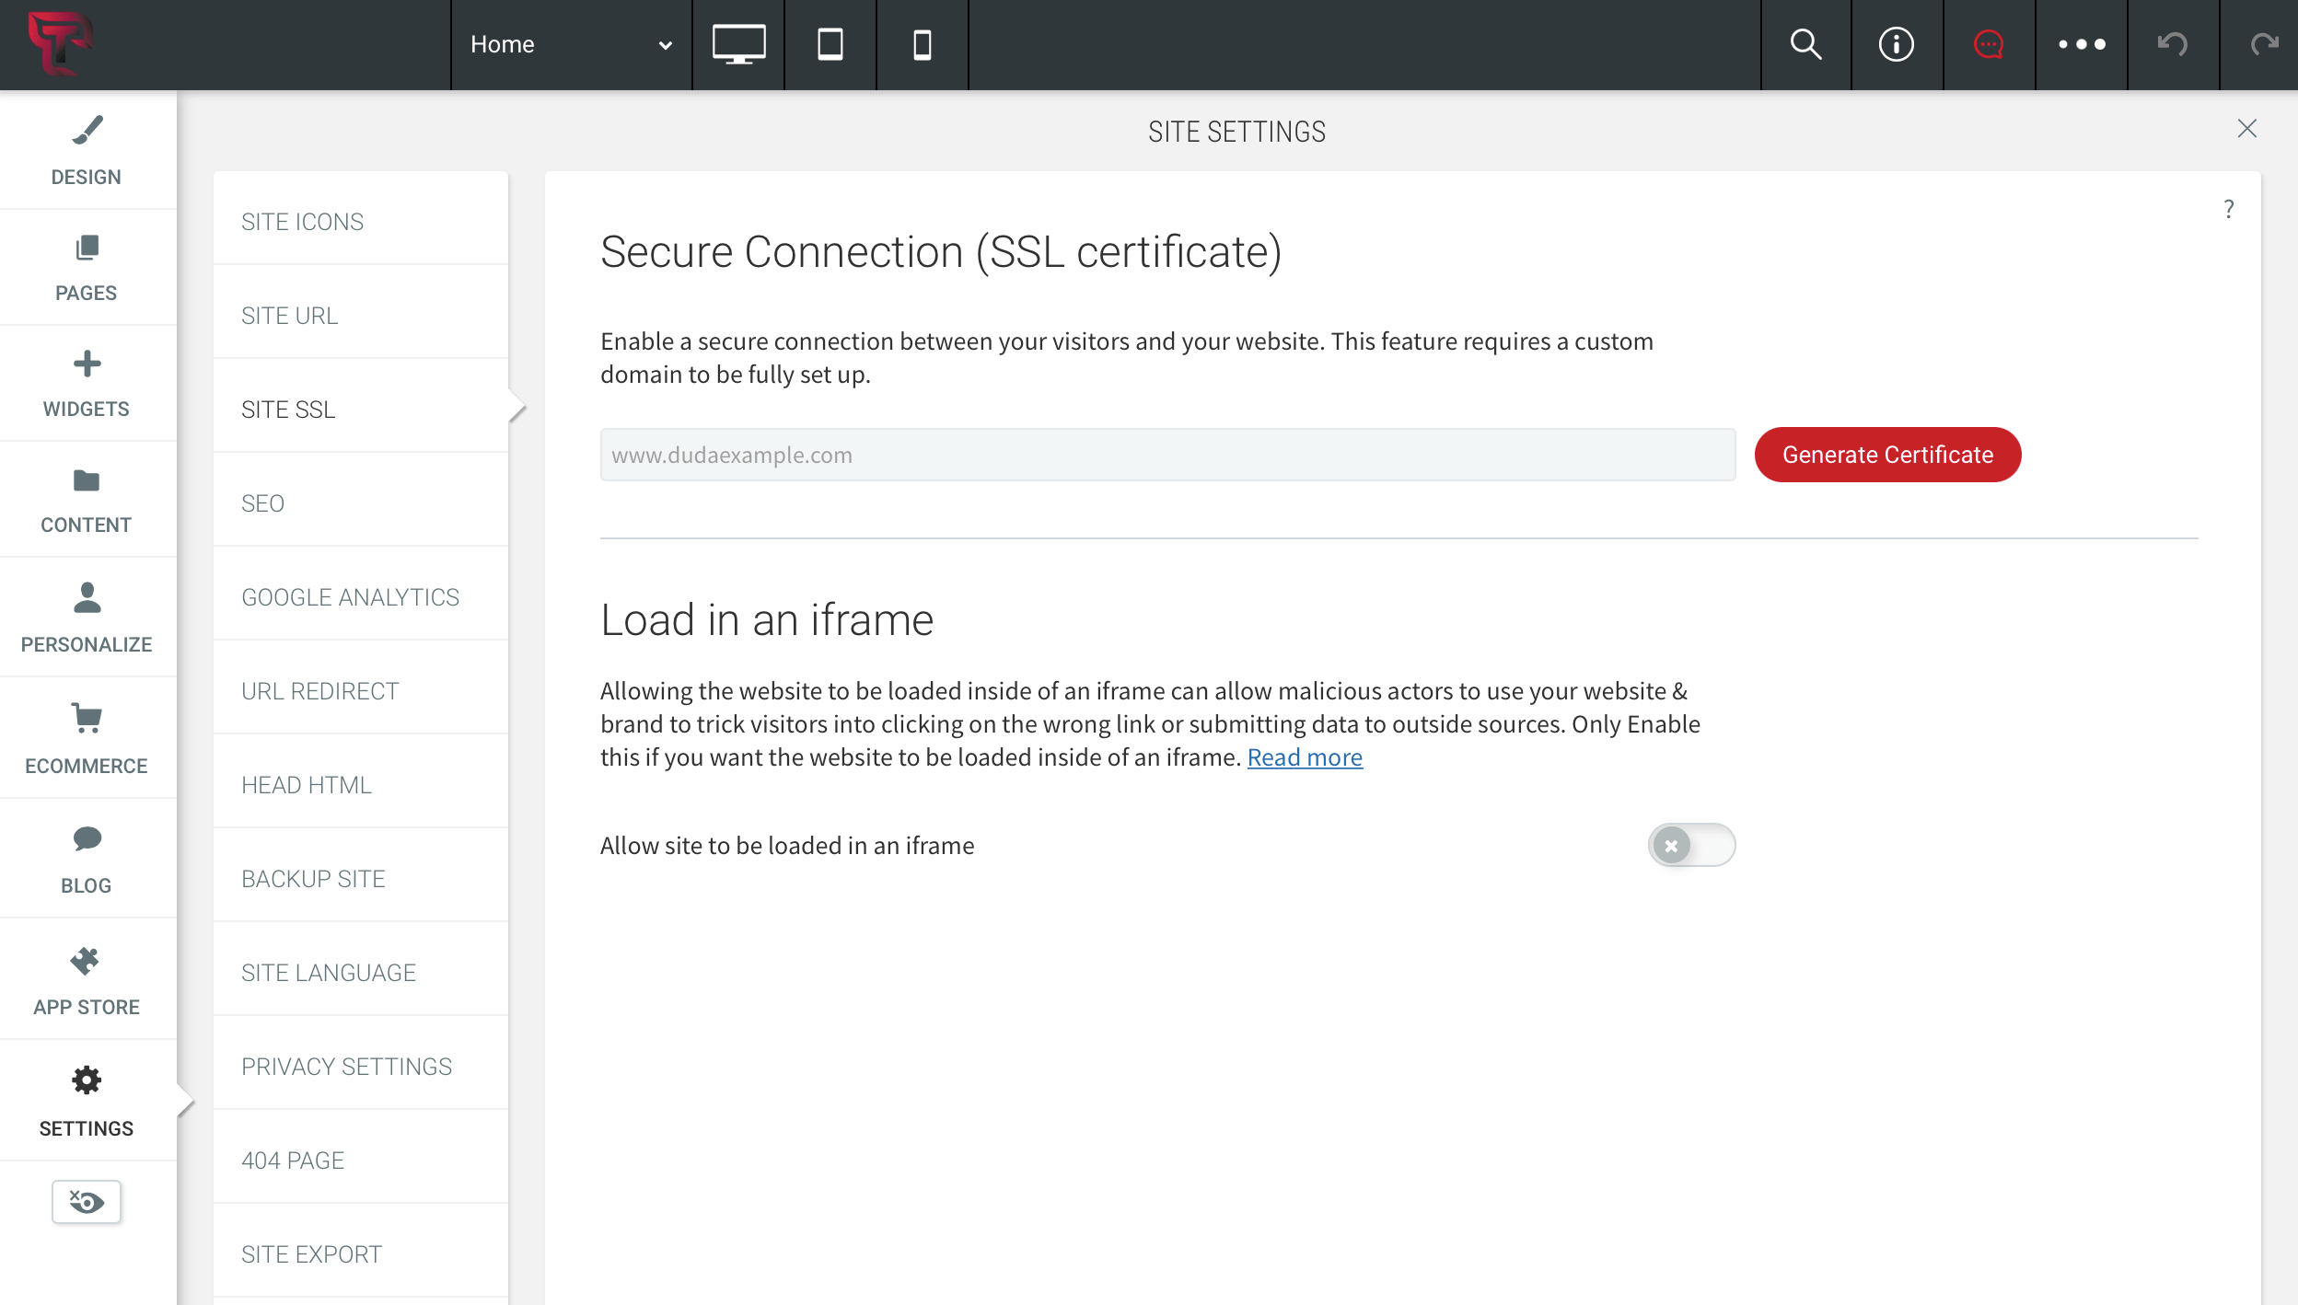Image resolution: width=2298 pixels, height=1305 pixels.
Task: Click the Generate Certificate button
Action: click(x=1887, y=455)
